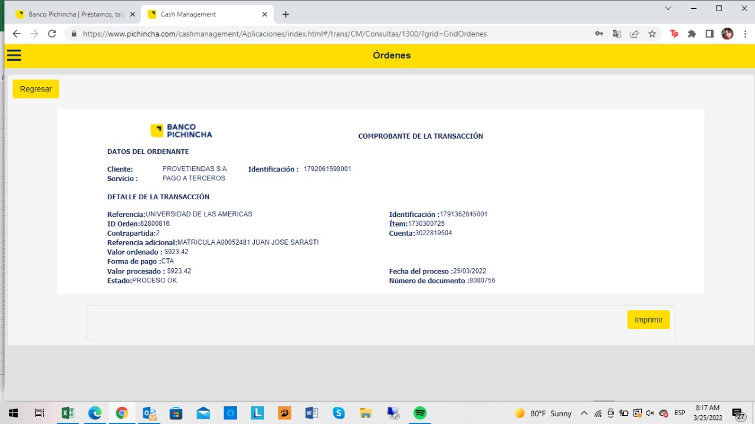Open Spotify from the taskbar
The width and height of the screenshot is (755, 424).
419,413
